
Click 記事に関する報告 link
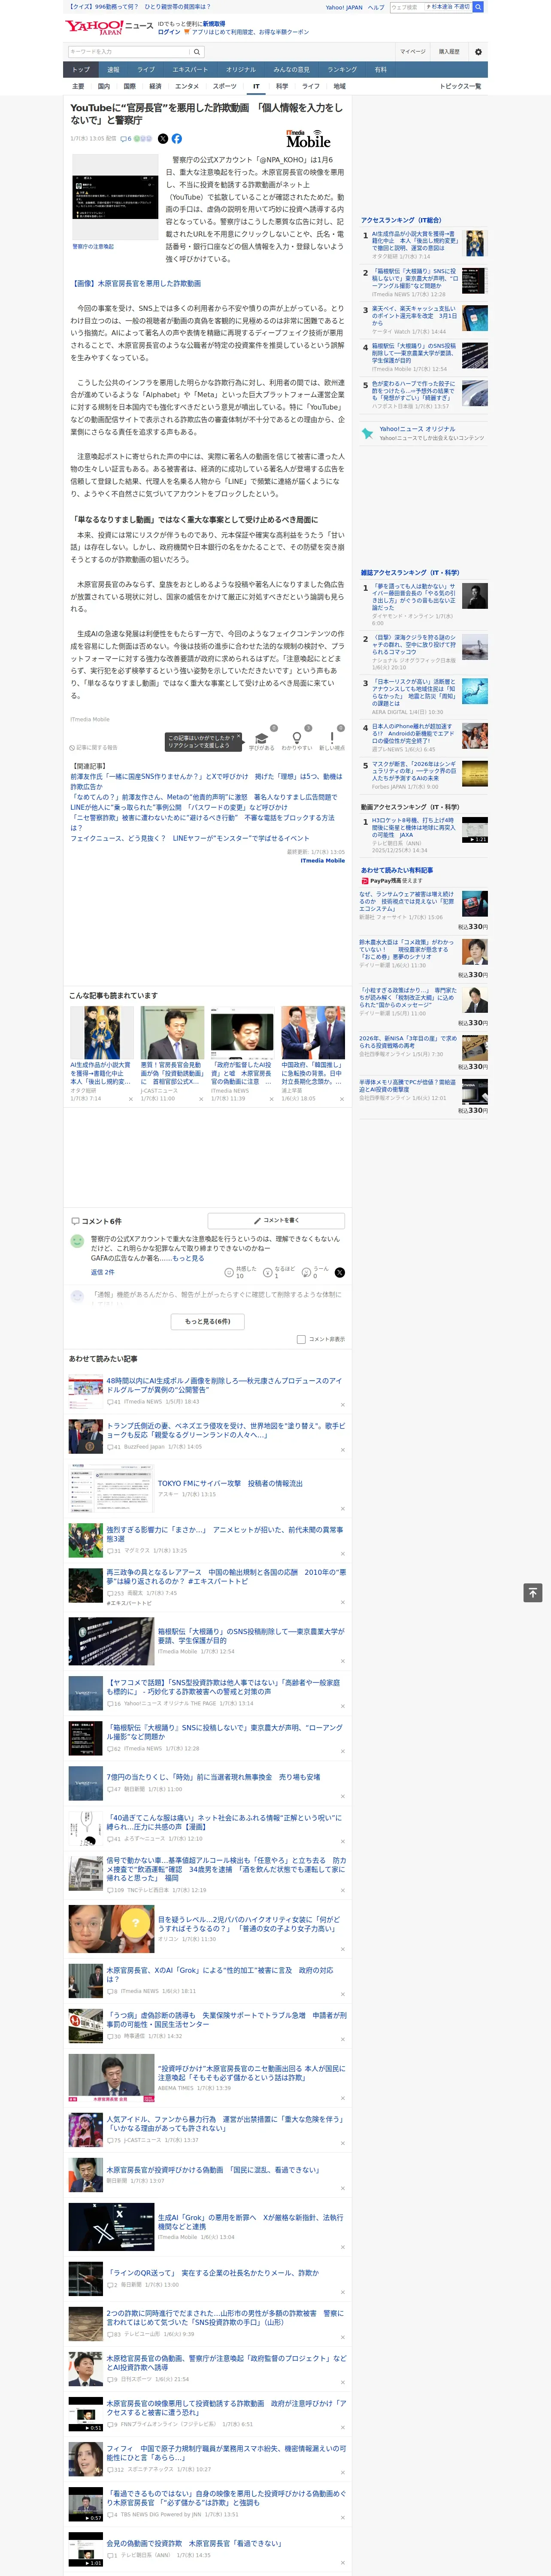click(x=94, y=747)
